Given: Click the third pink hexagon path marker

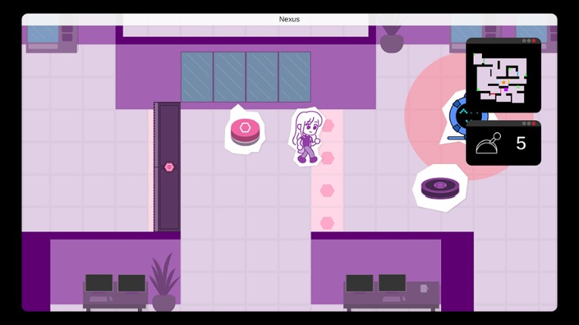Looking at the screenshot, I should coord(327,190).
